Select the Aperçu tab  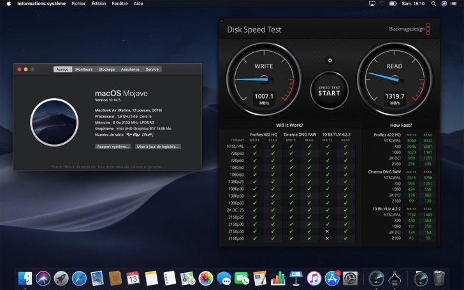pos(62,69)
